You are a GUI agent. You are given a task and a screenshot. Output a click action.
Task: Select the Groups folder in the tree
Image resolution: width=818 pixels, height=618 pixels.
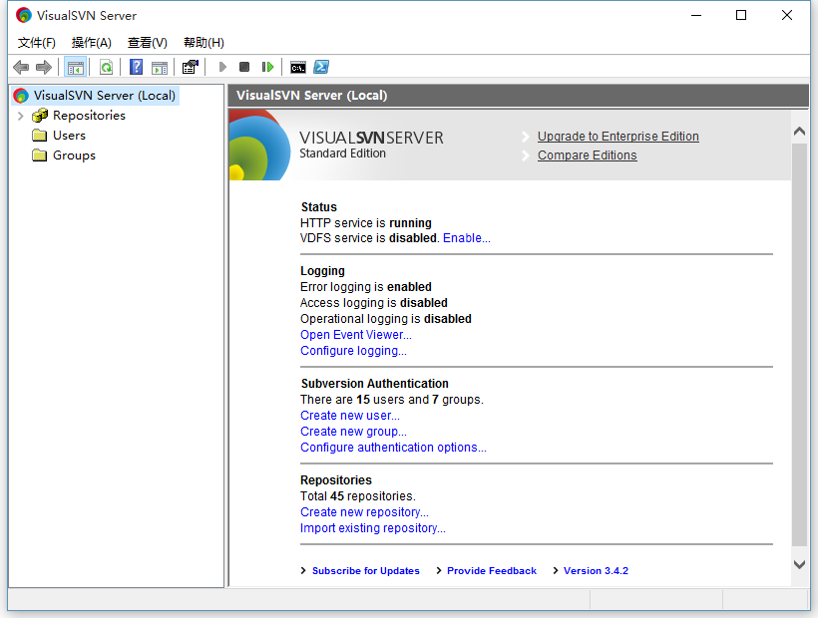[74, 155]
